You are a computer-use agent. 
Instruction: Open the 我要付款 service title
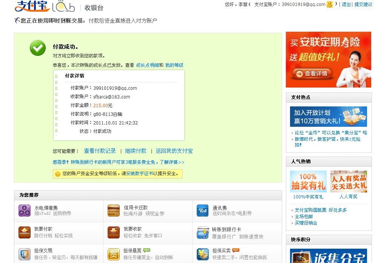point(43,229)
